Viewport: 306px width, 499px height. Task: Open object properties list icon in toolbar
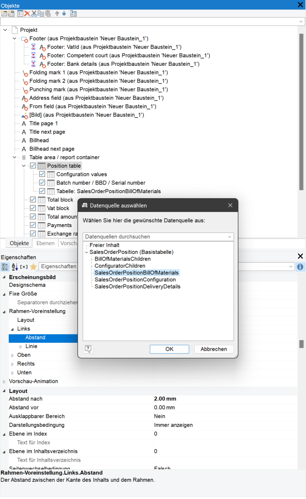21,14
